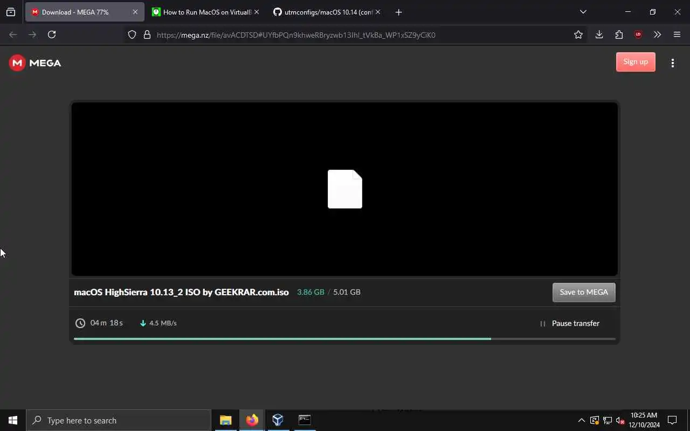The height and width of the screenshot is (431, 690).
Task: Go forward to next page
Action: point(32,34)
